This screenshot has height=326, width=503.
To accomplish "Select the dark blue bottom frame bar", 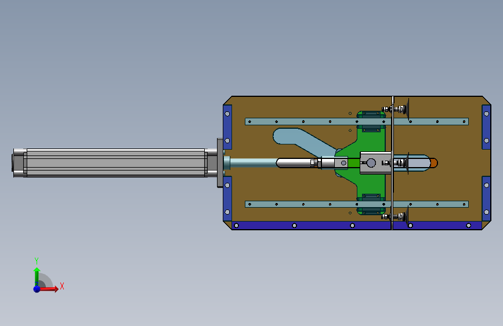I will click(357, 226).
